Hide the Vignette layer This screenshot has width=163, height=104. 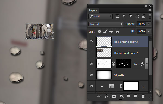(91, 75)
